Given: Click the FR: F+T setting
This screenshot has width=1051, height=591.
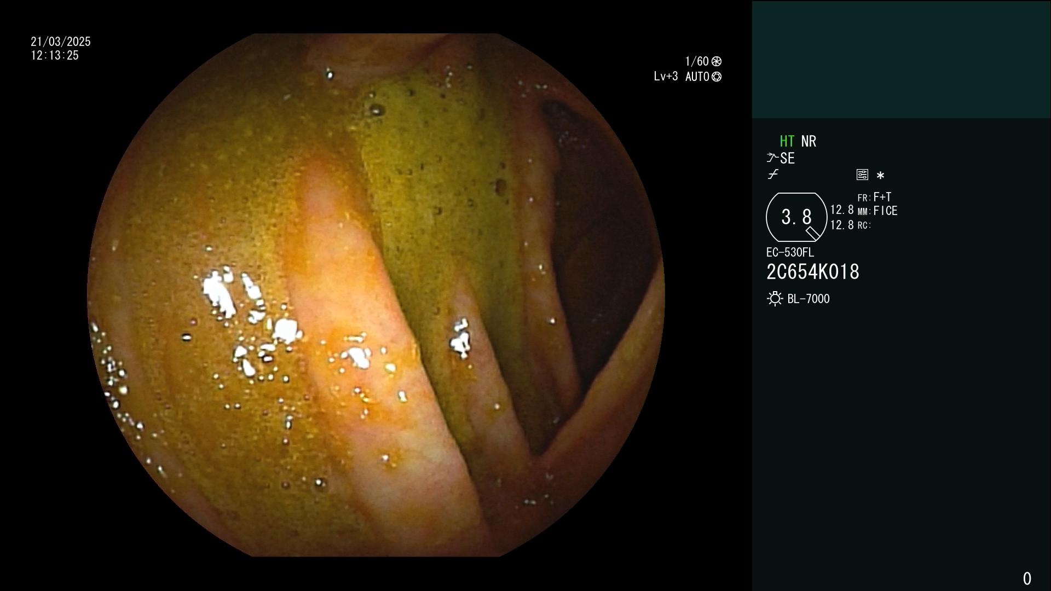Looking at the screenshot, I should click(874, 197).
